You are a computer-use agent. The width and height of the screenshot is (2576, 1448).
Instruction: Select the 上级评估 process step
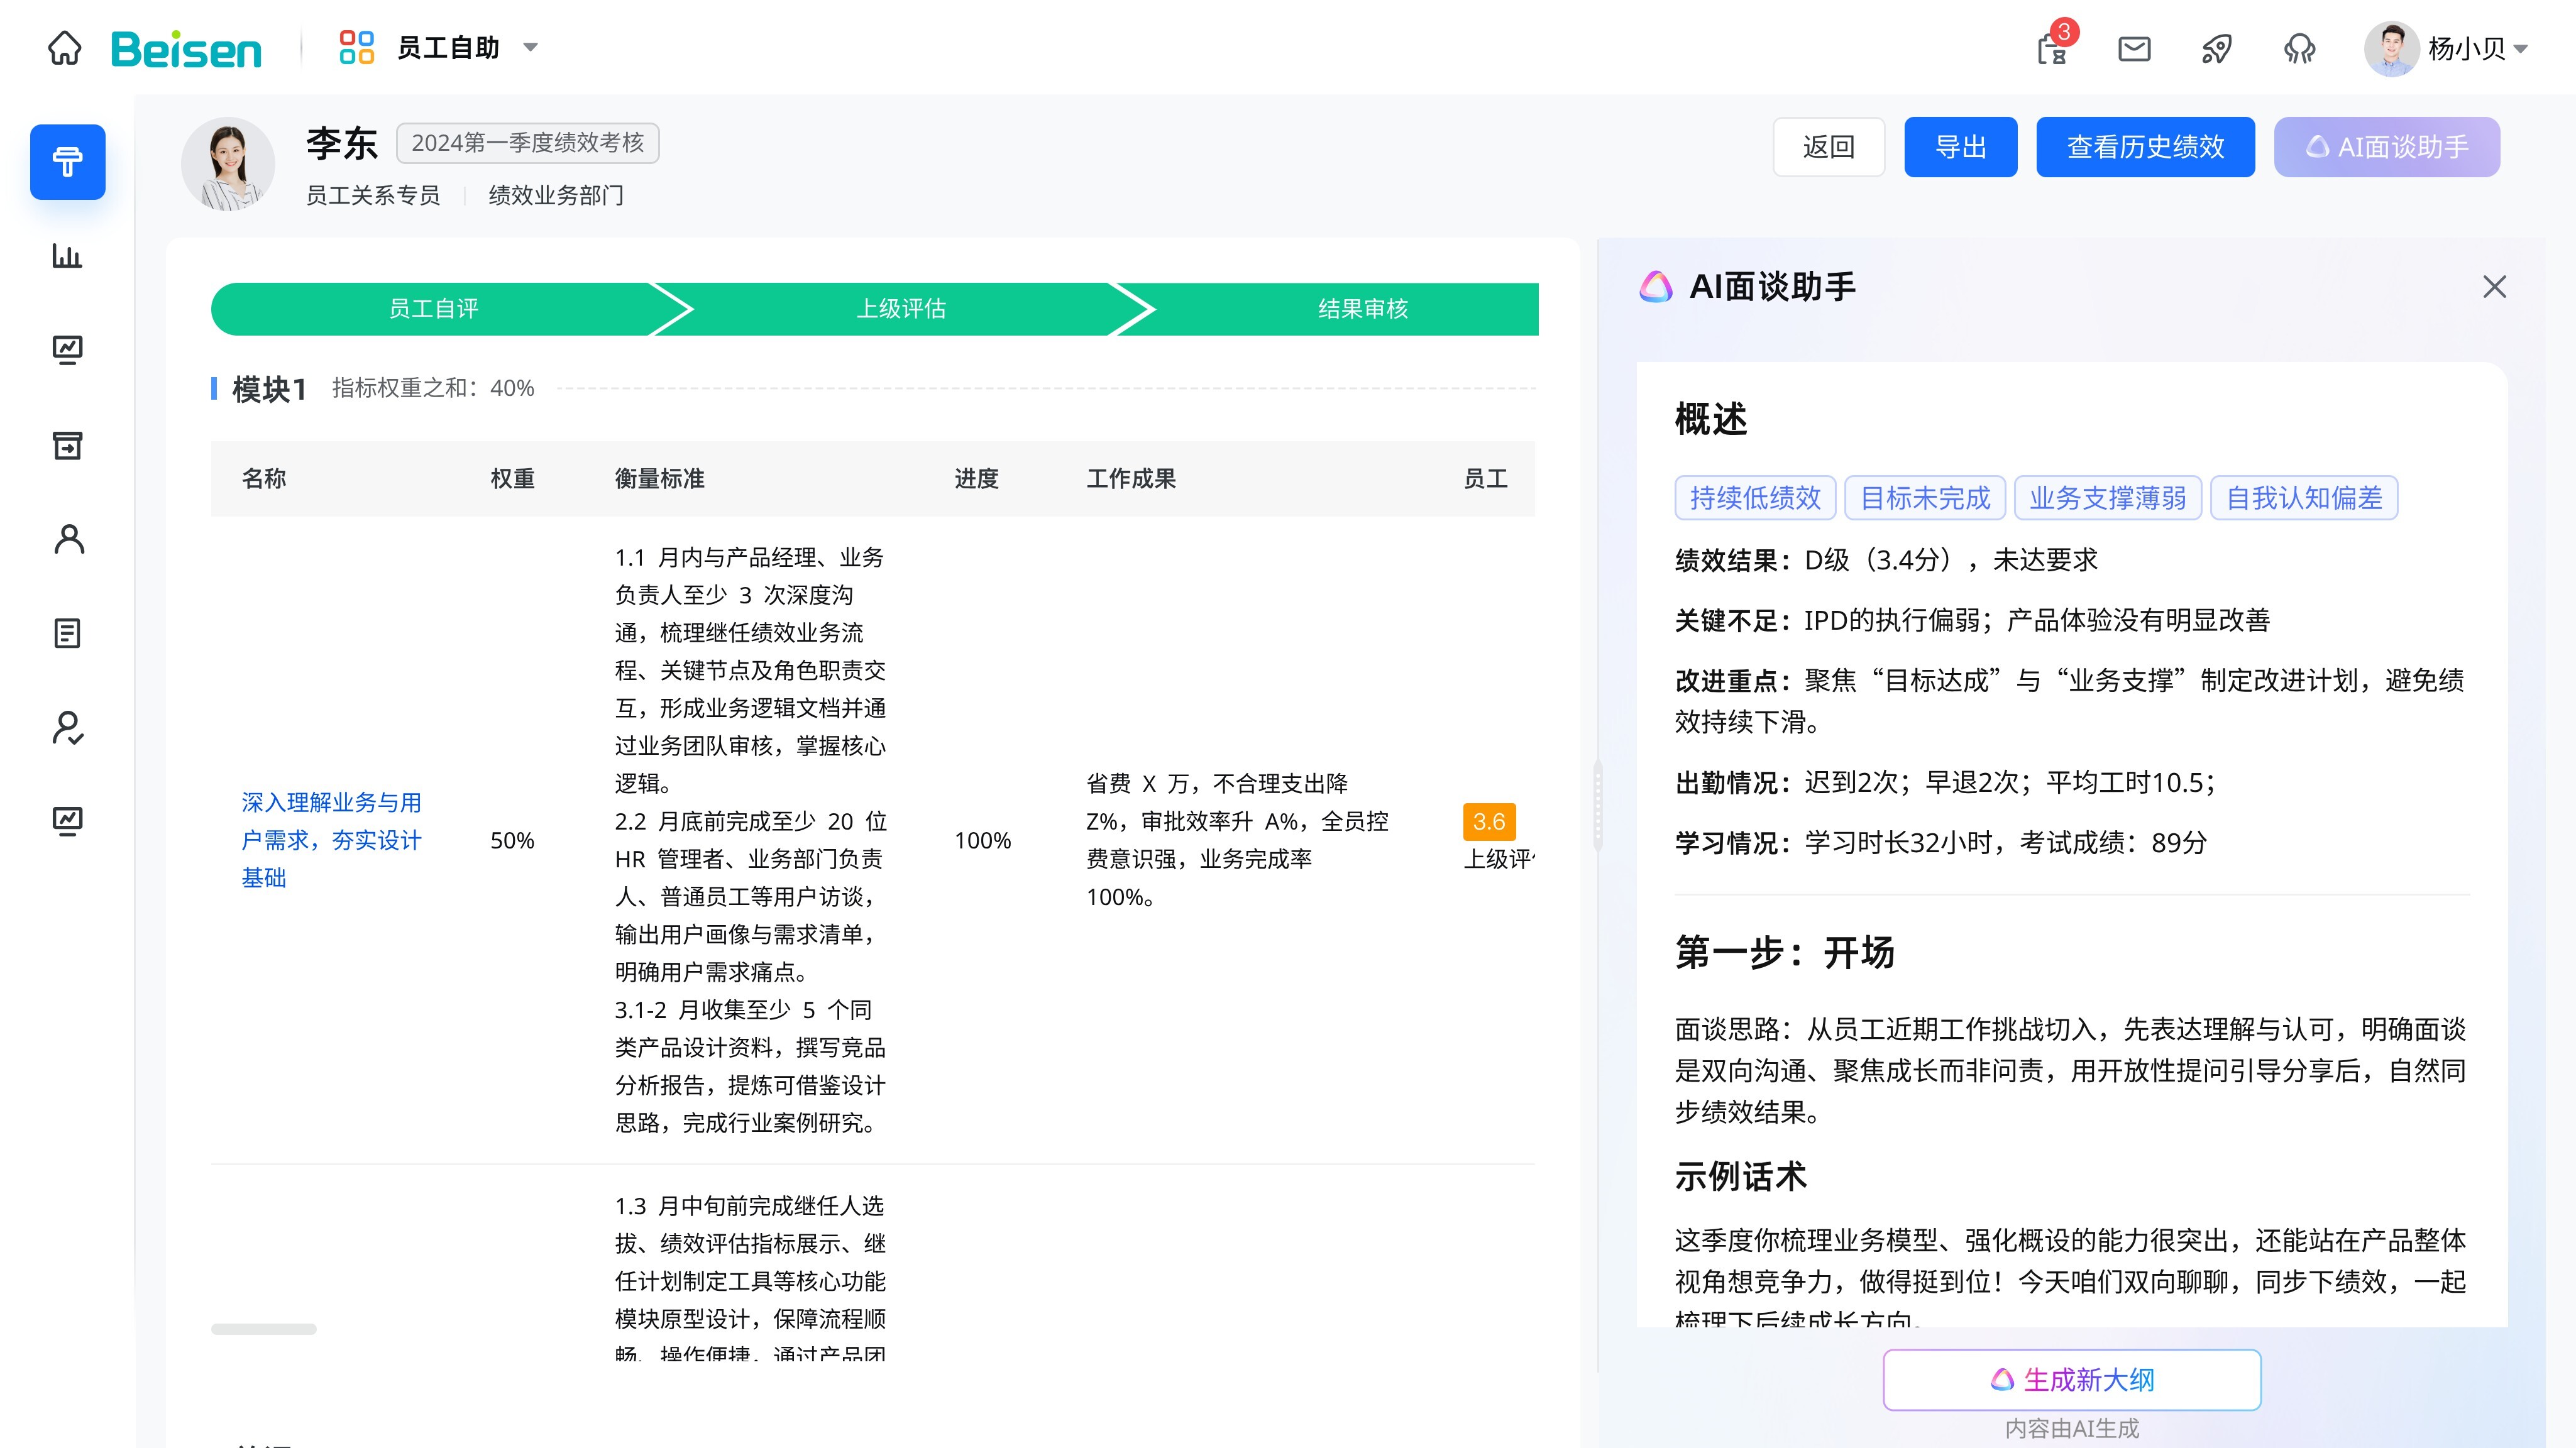(901, 309)
